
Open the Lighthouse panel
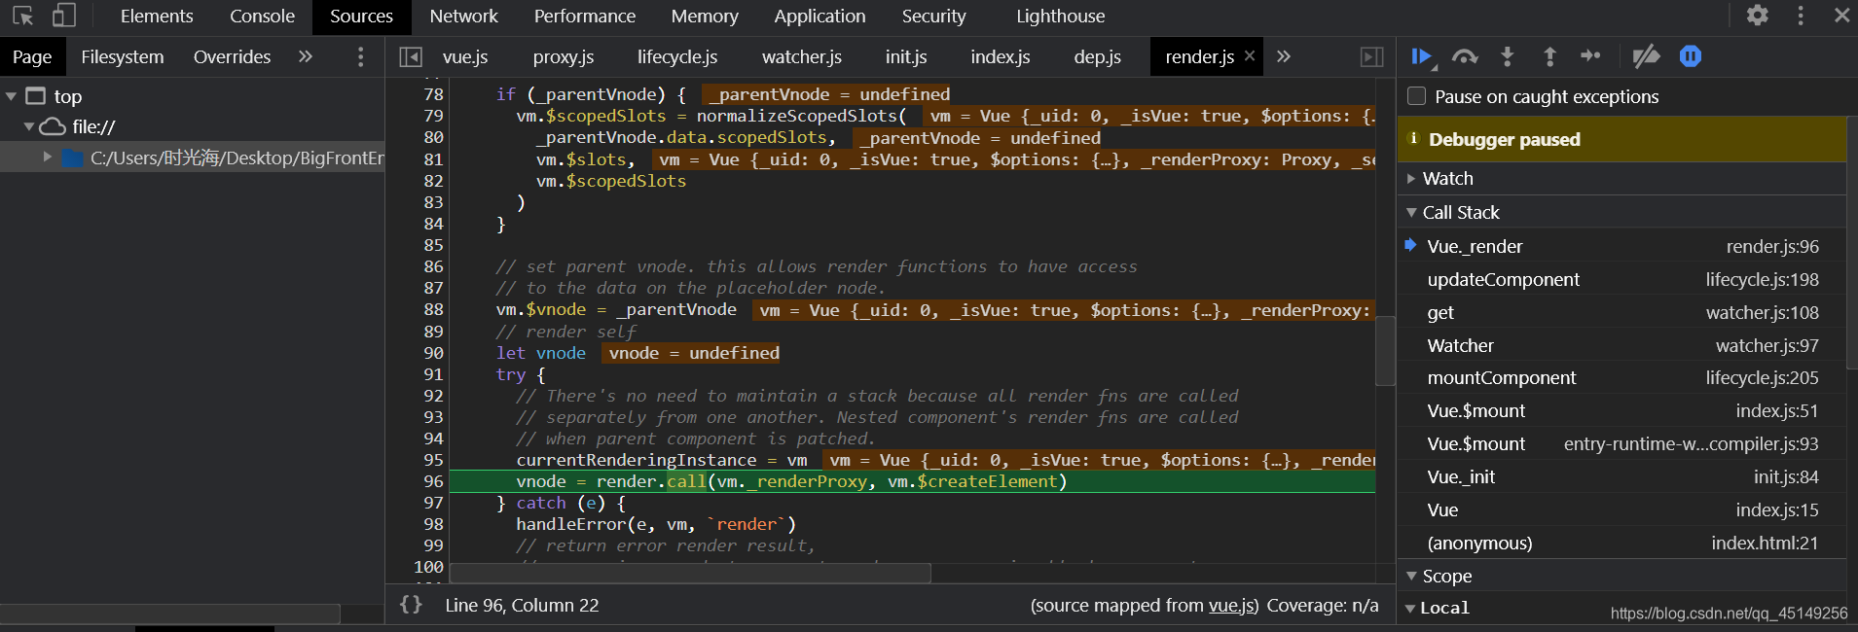(1060, 16)
